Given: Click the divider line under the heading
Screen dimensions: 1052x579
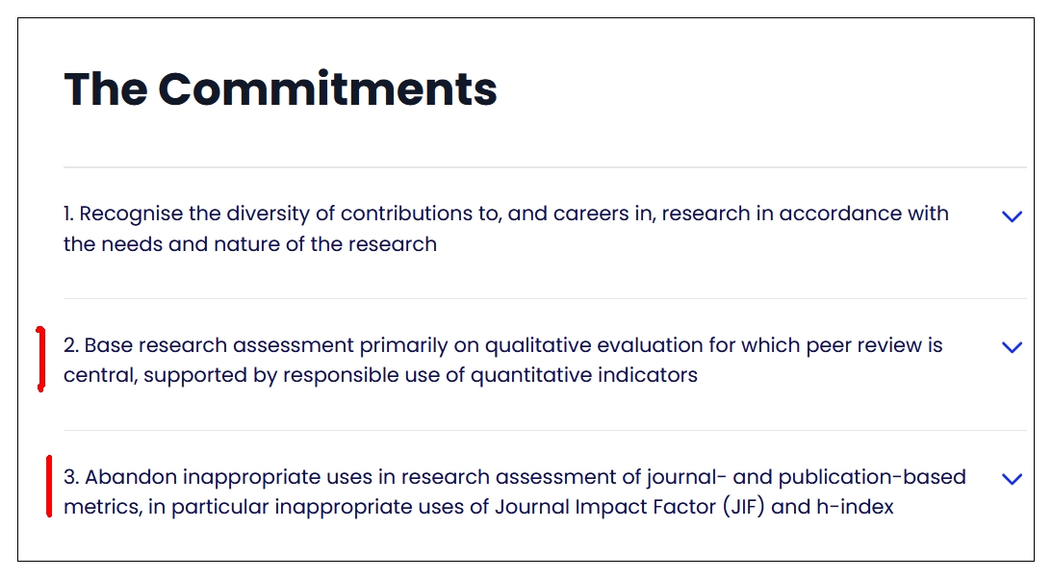Looking at the screenshot, I should click(544, 167).
